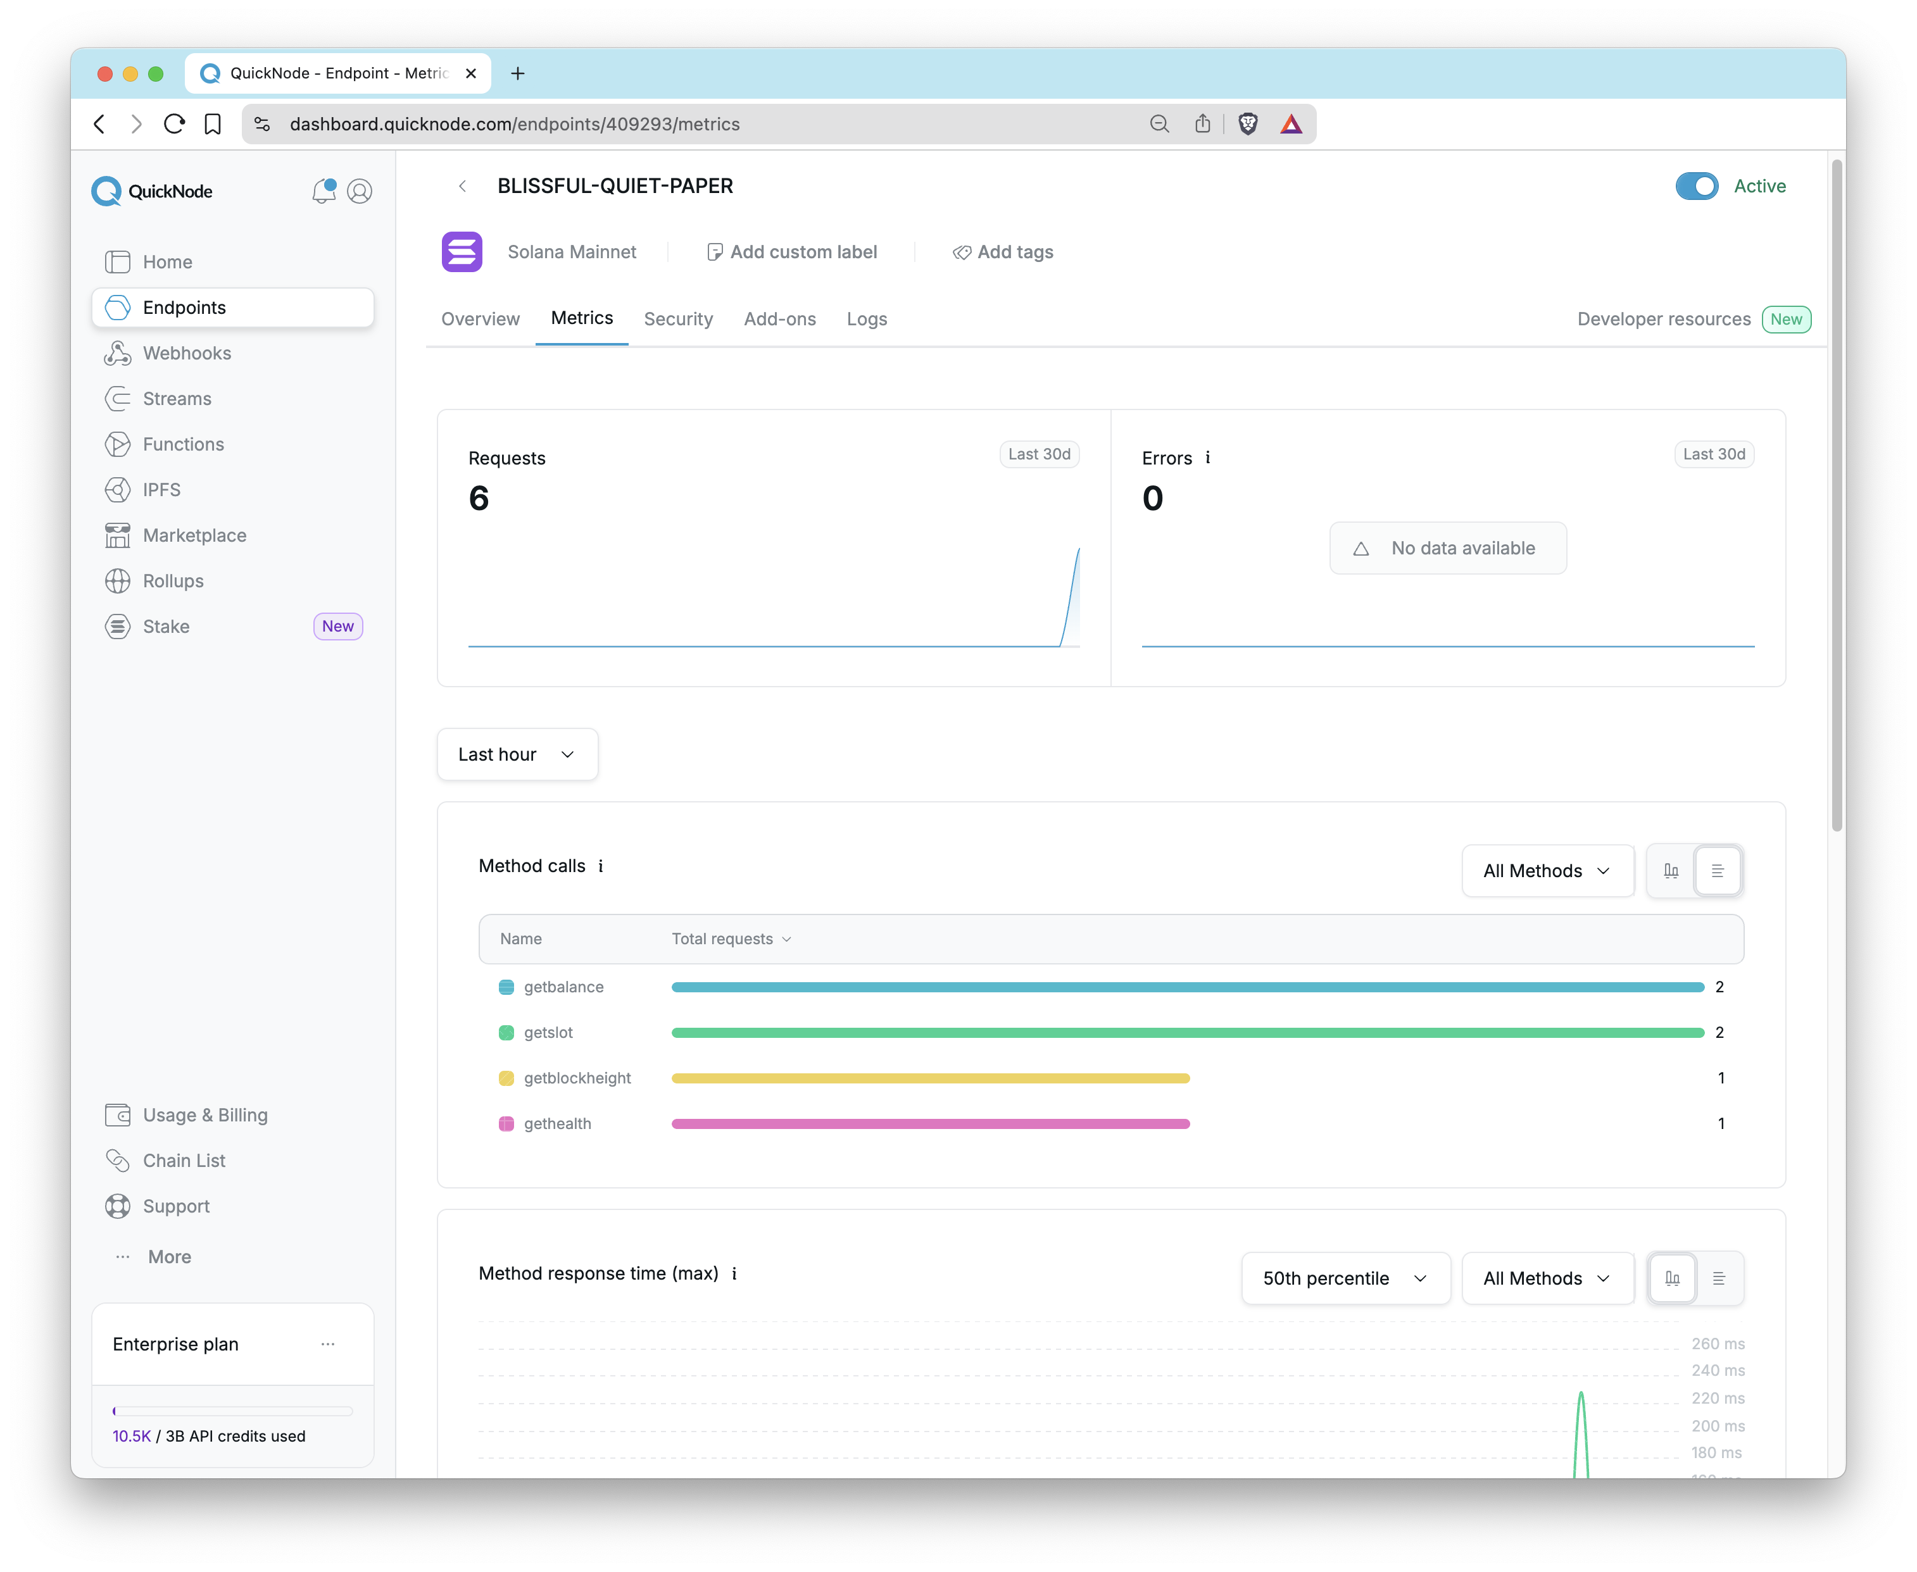Screen dimensions: 1917x1572
Task: Open All Methods dropdown in Method calls
Action: [x=1547, y=871]
